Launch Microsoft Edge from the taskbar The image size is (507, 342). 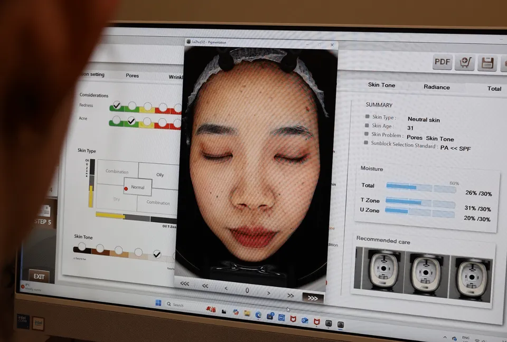258,315
